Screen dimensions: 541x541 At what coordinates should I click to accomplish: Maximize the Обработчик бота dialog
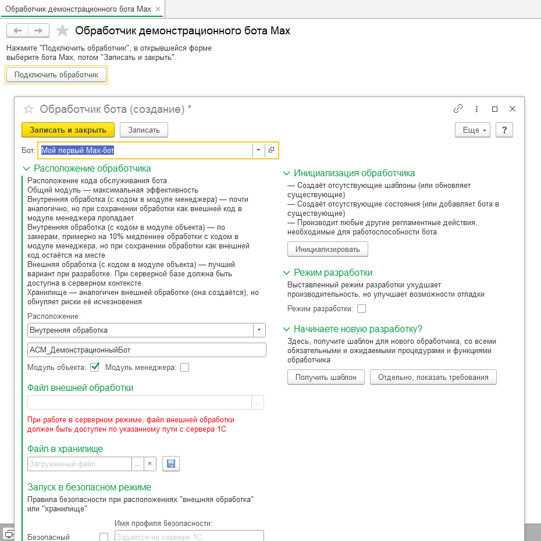[494, 109]
